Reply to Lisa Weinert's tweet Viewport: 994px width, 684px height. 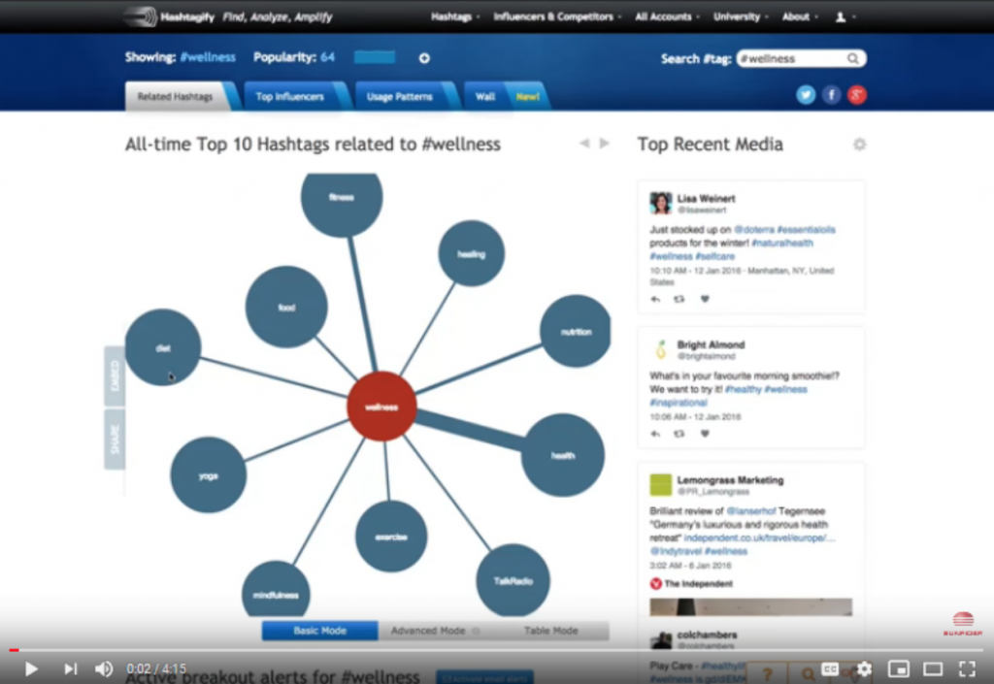coord(655,299)
